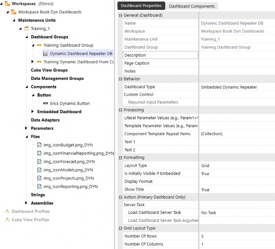The height and width of the screenshot is (249, 275).
Task: Click the Workspace Book Dyn Dashboards icon
Action: click(x=14, y=12)
